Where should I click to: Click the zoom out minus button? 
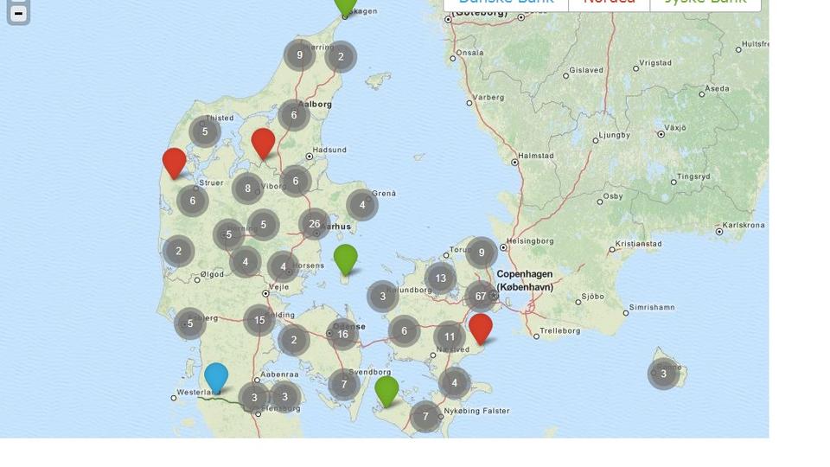[18, 14]
